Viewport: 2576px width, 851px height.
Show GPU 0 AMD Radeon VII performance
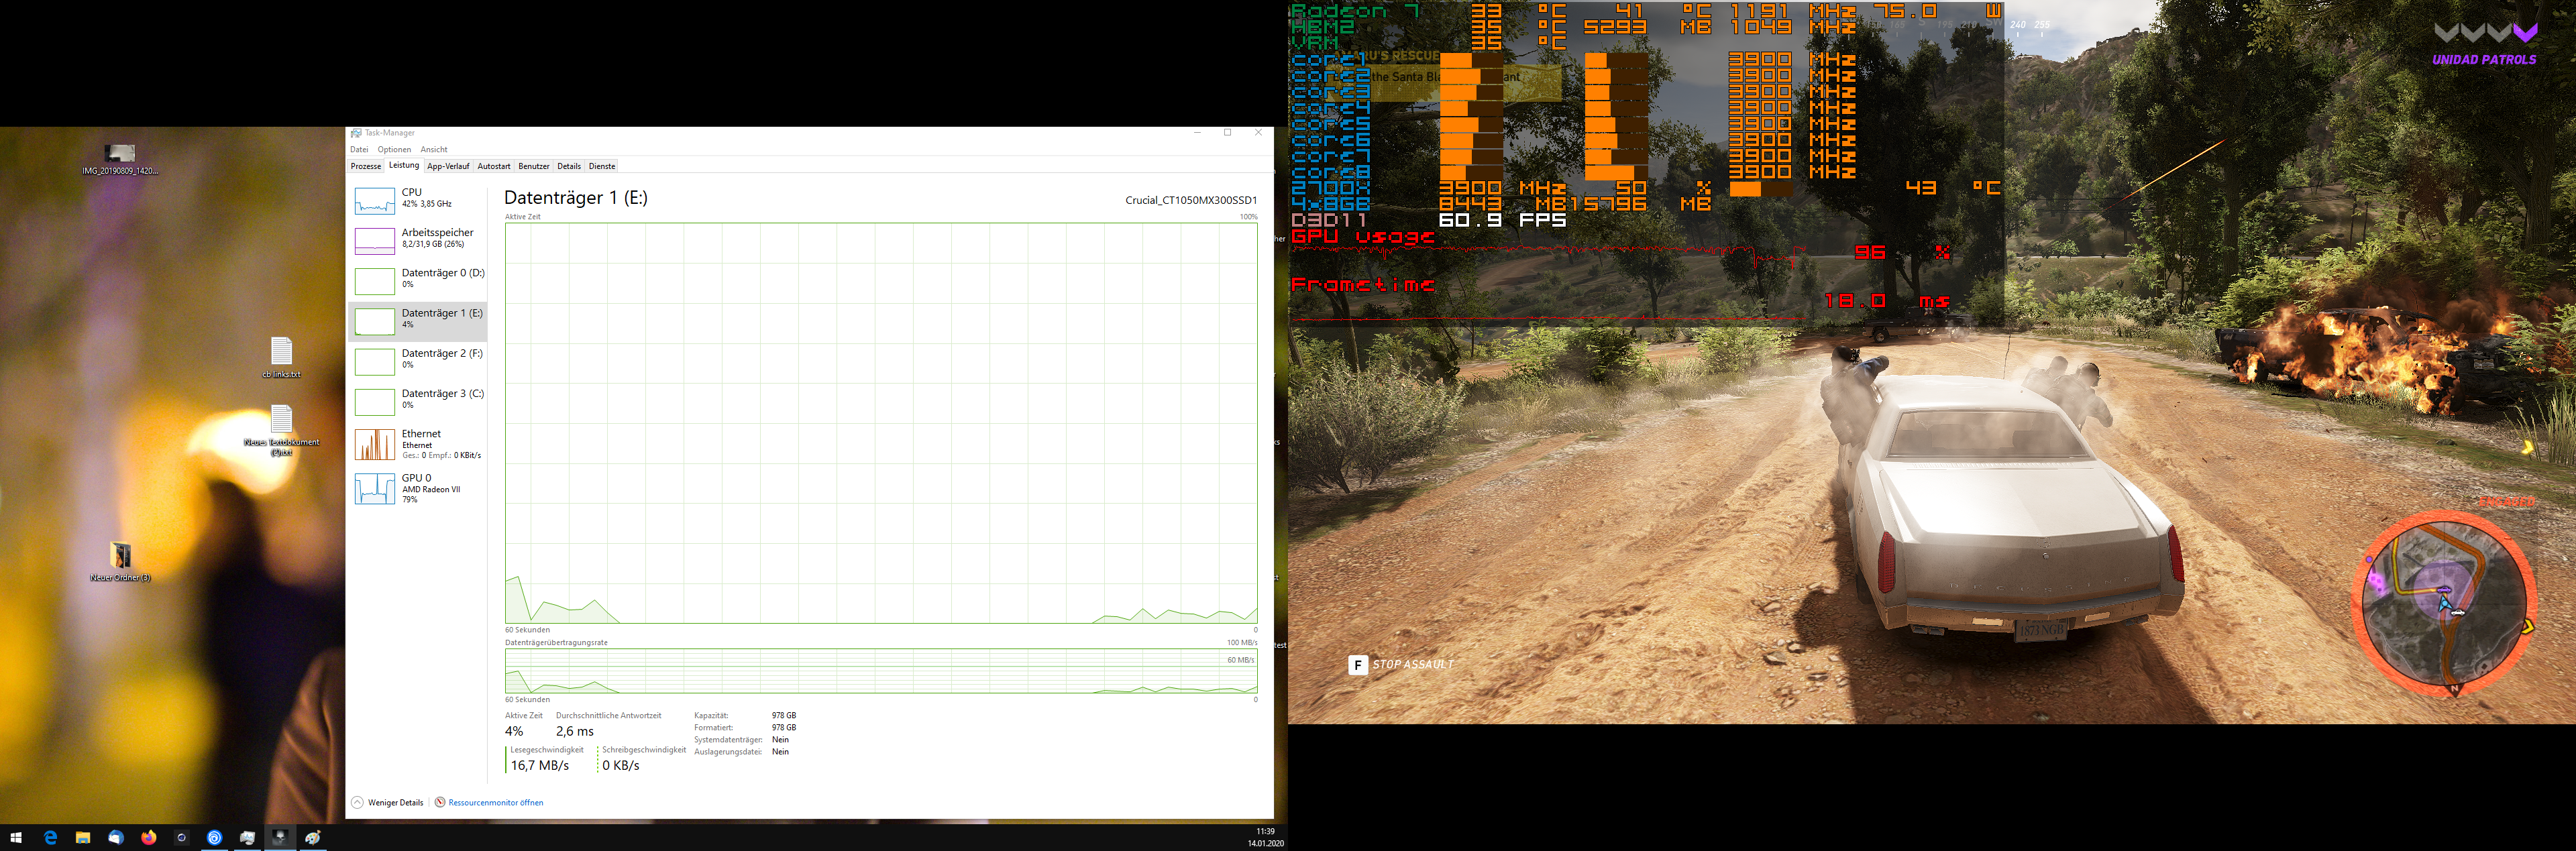click(x=418, y=488)
